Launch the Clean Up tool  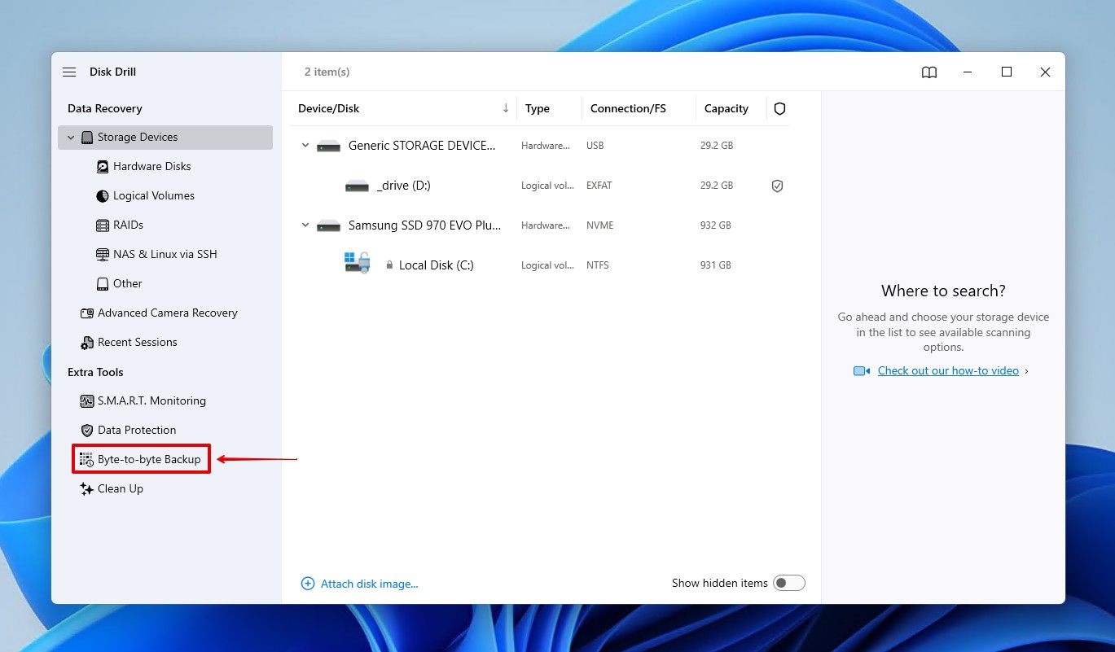click(x=120, y=488)
